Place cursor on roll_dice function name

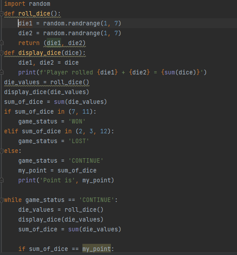point(34,14)
